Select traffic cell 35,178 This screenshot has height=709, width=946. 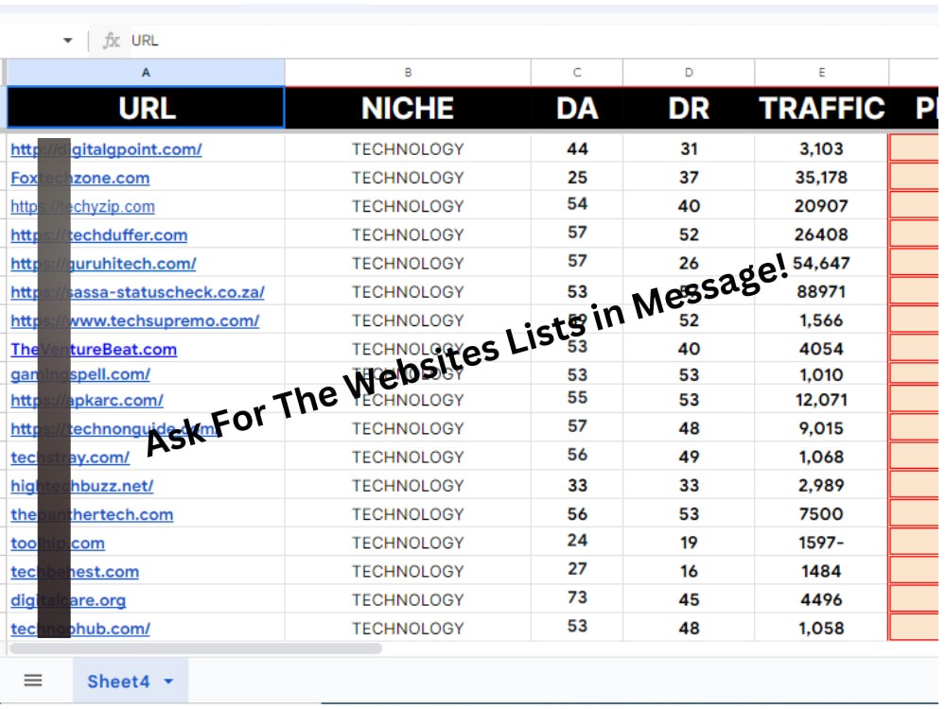click(821, 178)
